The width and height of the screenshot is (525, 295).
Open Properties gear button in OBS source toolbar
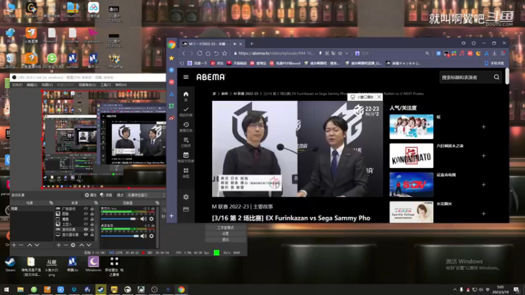pos(91,195)
